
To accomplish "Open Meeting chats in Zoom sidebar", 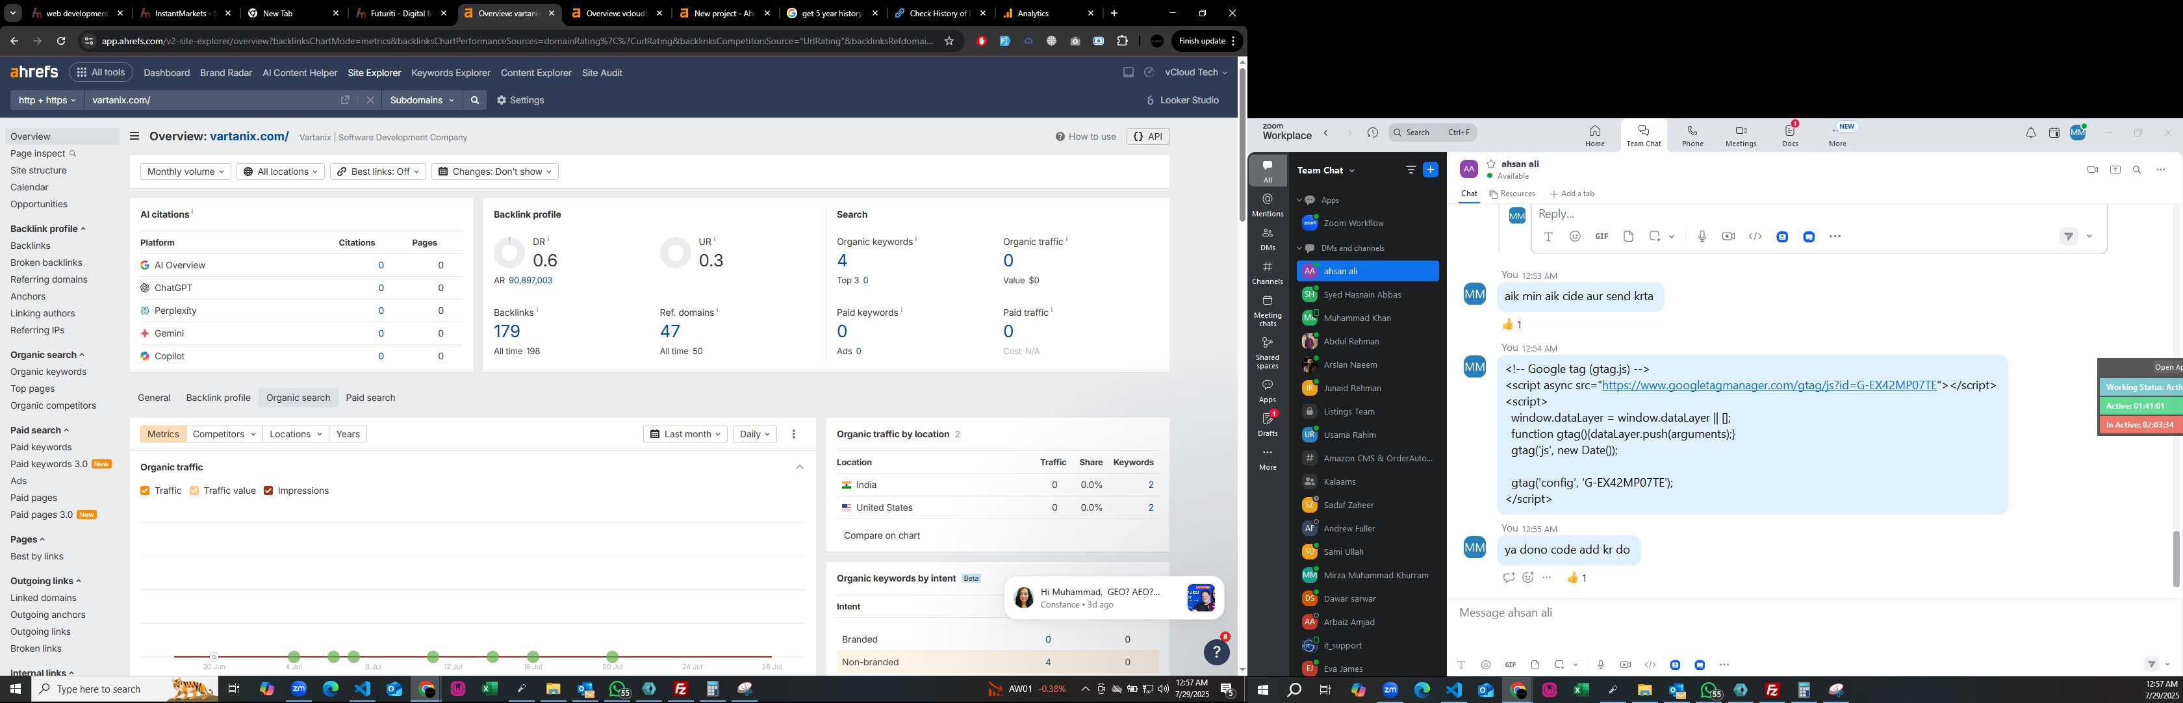I will click(1267, 311).
